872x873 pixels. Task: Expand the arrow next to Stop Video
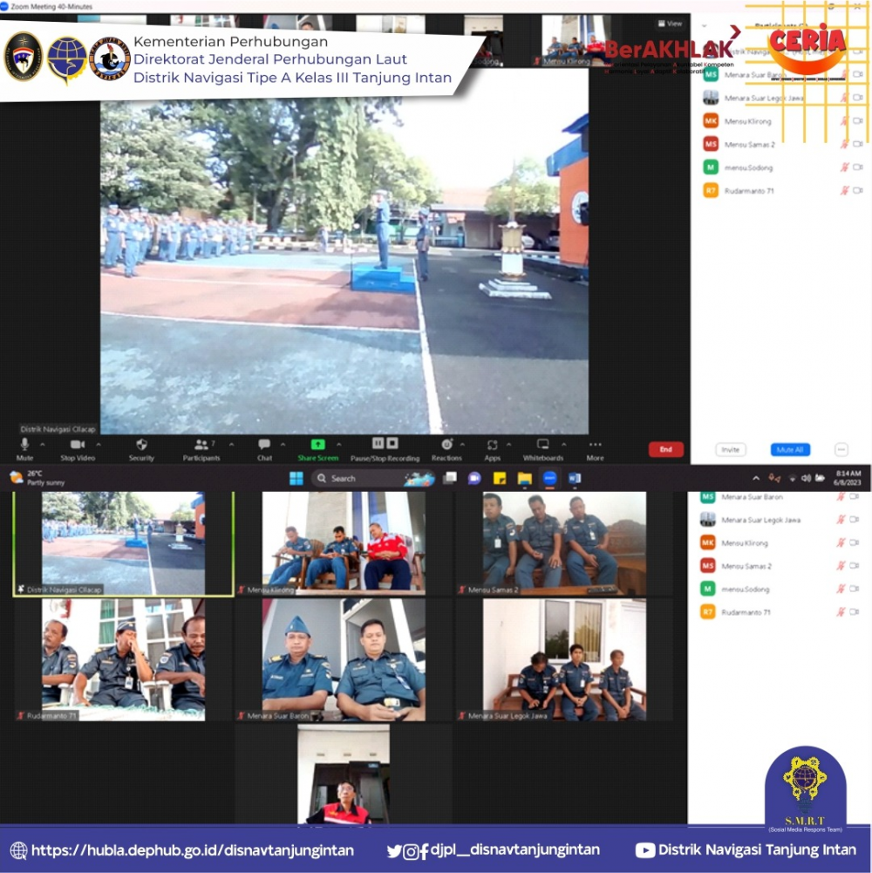point(99,444)
